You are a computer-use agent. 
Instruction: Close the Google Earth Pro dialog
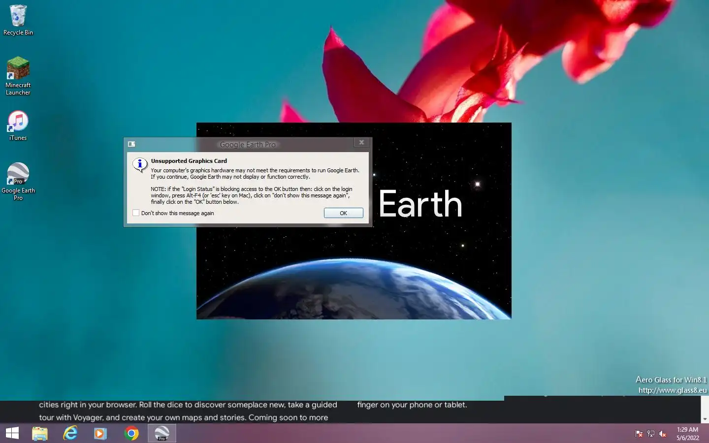pos(361,142)
